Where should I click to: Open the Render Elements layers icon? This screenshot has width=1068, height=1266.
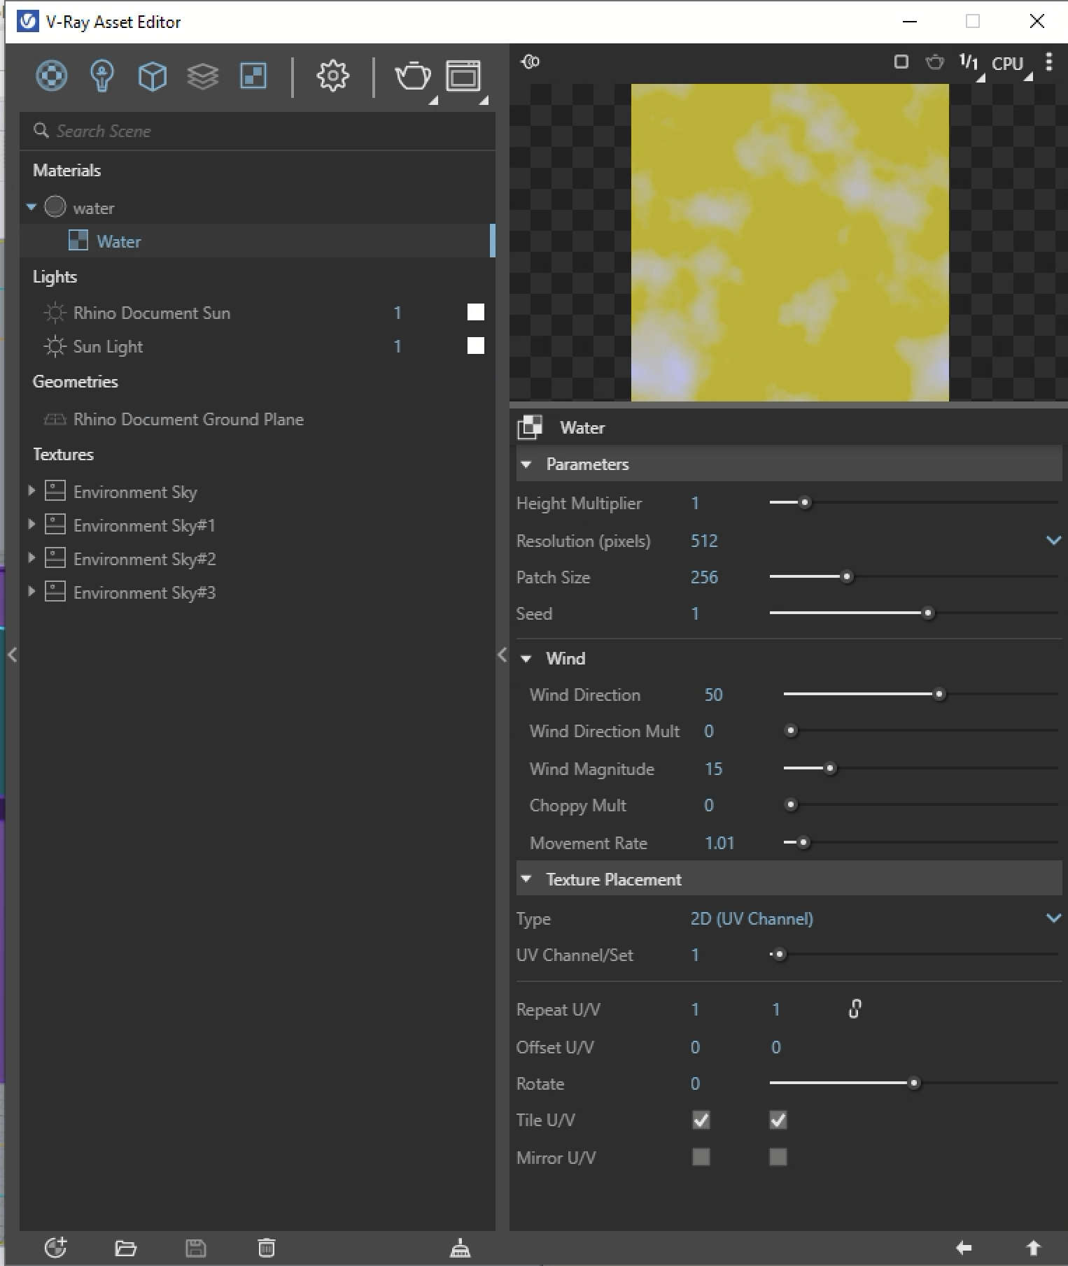tap(203, 76)
